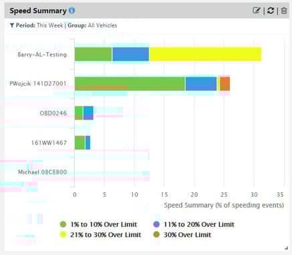Screen dimensions: 292x255
Task: Click the axis value 30
Action: coord(254,195)
